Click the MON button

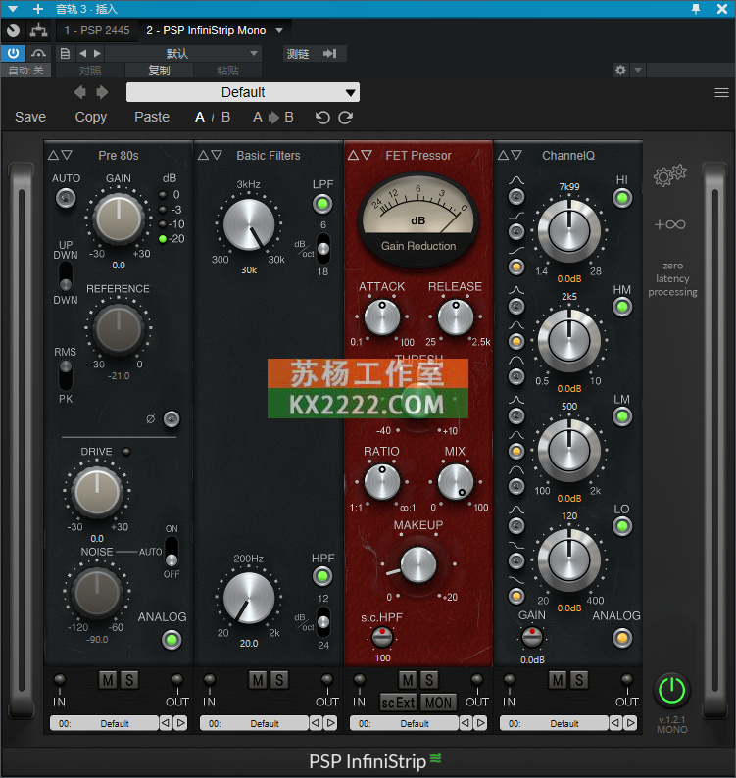[x=439, y=703]
